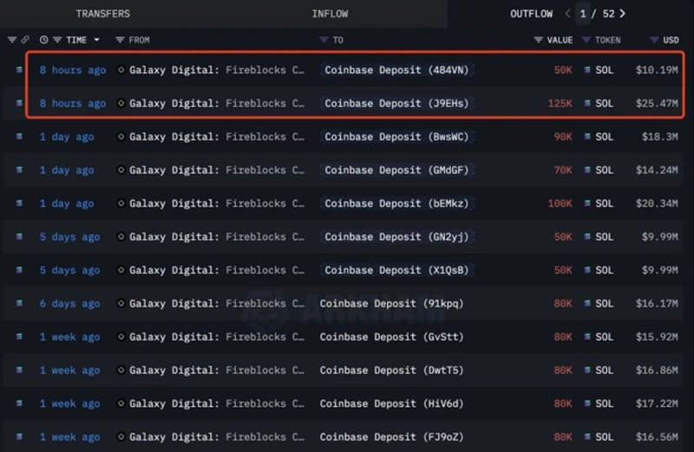Go to the previous results page
The width and height of the screenshot is (694, 452).
pyautogui.click(x=568, y=14)
